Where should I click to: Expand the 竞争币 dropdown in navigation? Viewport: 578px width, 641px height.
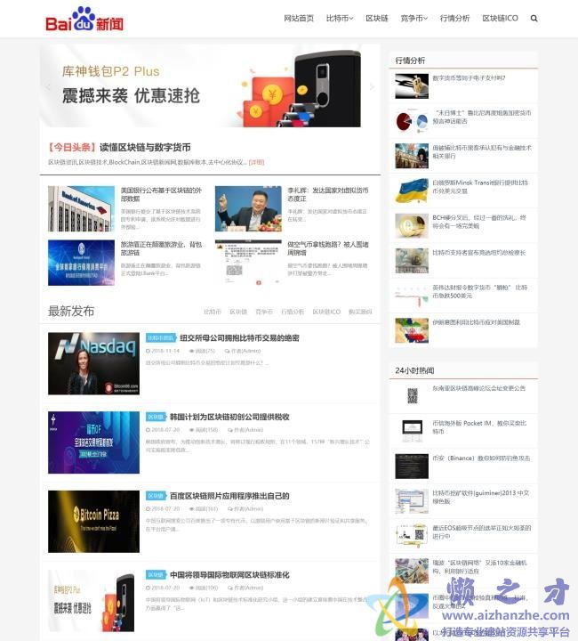pyautogui.click(x=413, y=19)
